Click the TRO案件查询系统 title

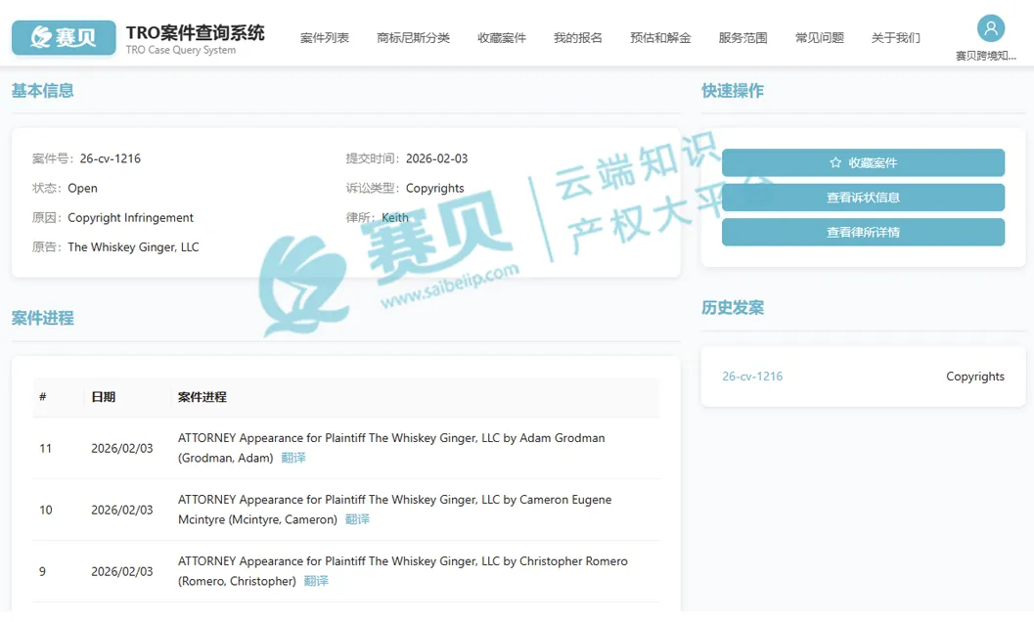(196, 32)
